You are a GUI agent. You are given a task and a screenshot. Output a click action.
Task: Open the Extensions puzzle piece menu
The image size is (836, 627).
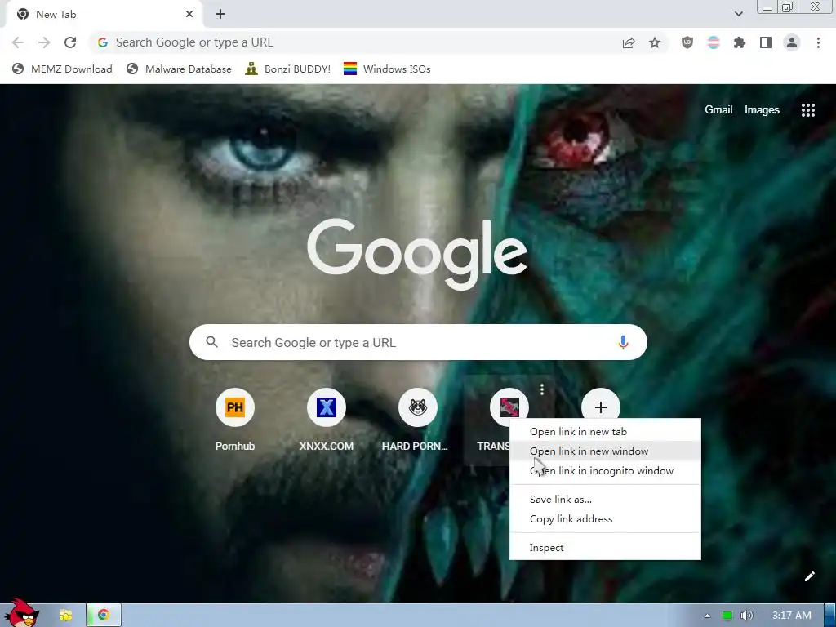click(740, 42)
